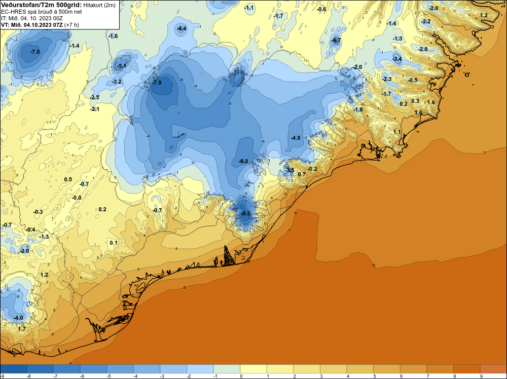Click the legend swatch between 0 and 1

pyautogui.click(x=253, y=369)
